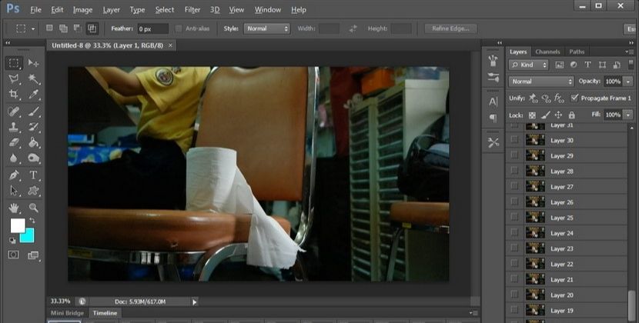Lock transparent pixels of layer
Screen dimensions: 639x323
(x=532, y=115)
